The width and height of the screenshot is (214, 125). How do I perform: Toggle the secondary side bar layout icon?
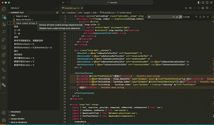[207, 2]
